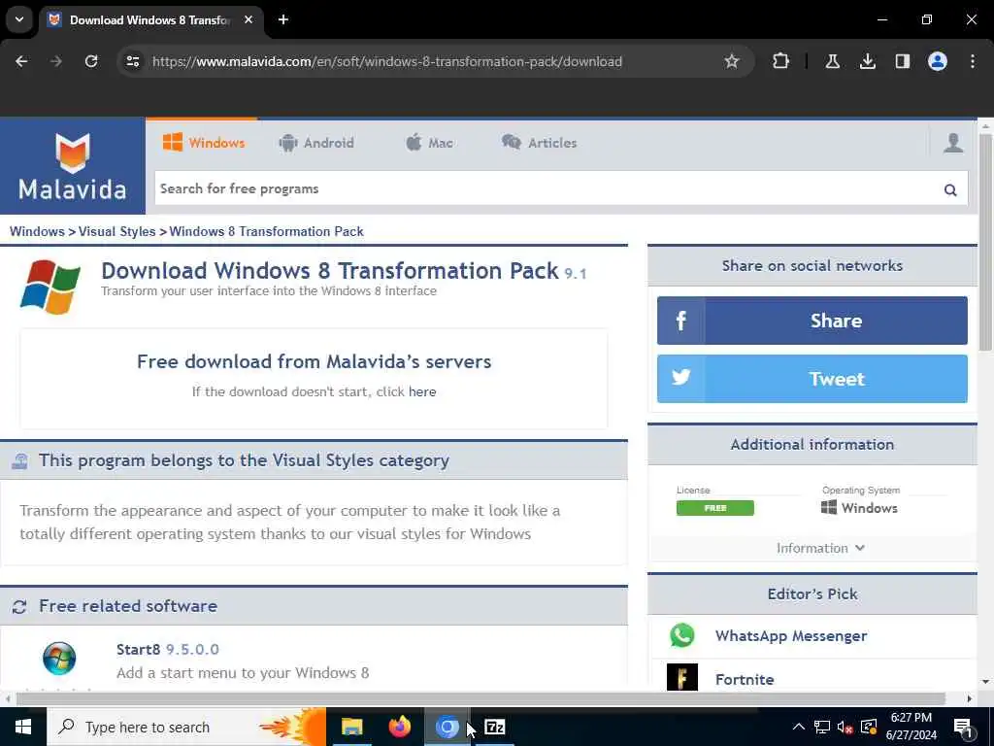994x746 pixels.
Task: Open Windows breadcrumb link
Action: (x=37, y=231)
